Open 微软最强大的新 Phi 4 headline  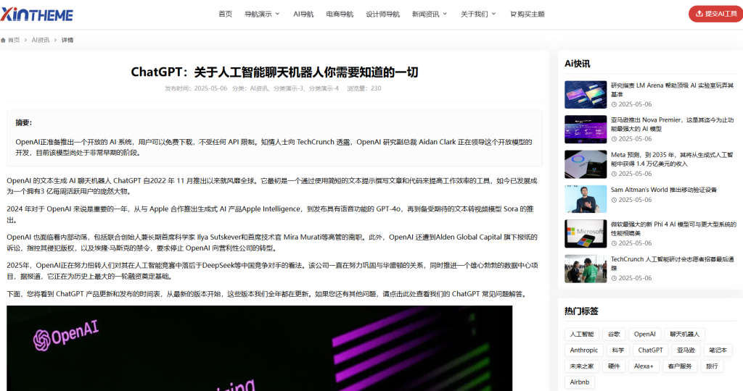[x=673, y=229]
